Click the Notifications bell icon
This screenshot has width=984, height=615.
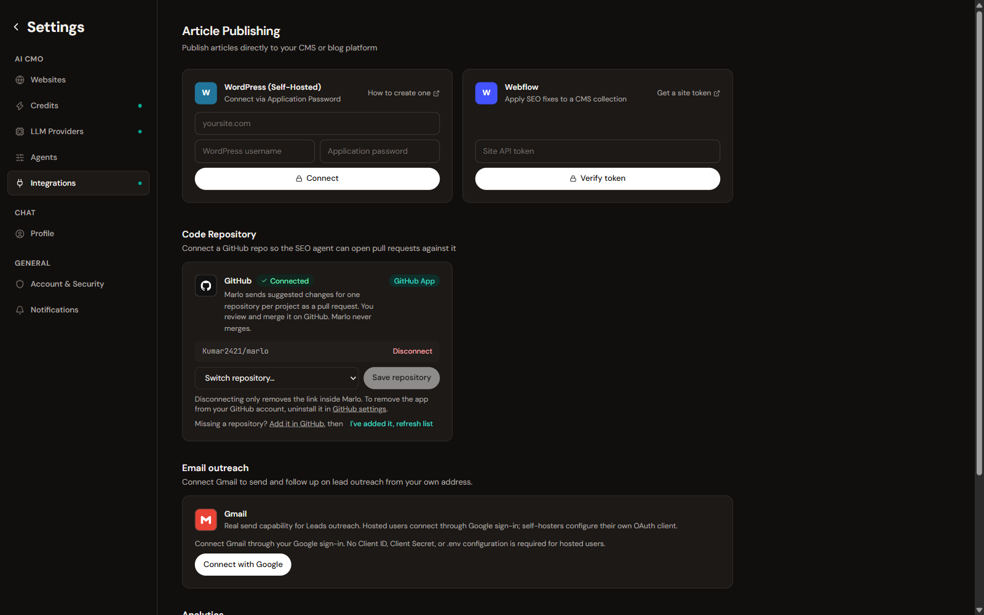pos(20,310)
